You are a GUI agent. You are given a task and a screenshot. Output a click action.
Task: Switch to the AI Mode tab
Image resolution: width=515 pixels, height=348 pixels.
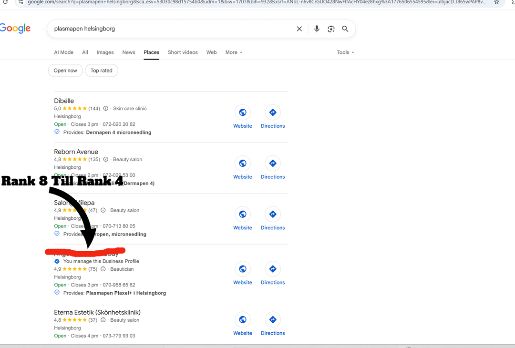(x=64, y=52)
